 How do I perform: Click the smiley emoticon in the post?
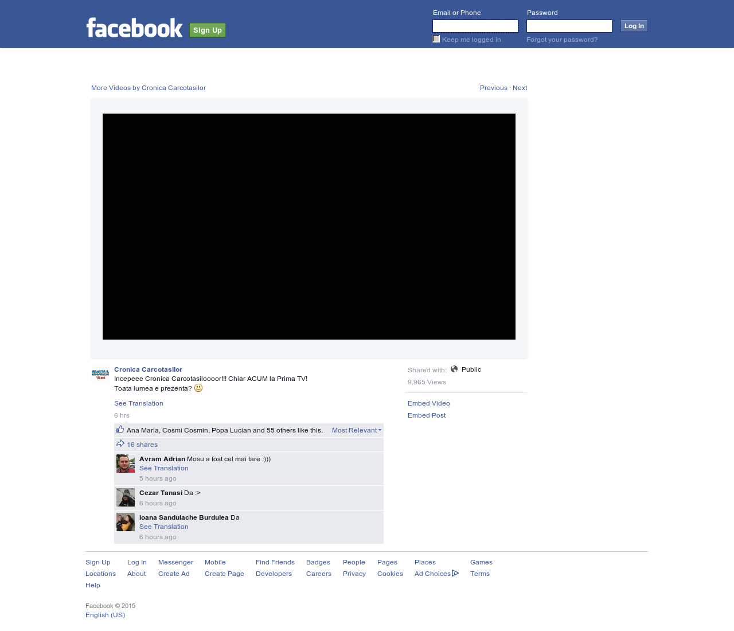[198, 388]
